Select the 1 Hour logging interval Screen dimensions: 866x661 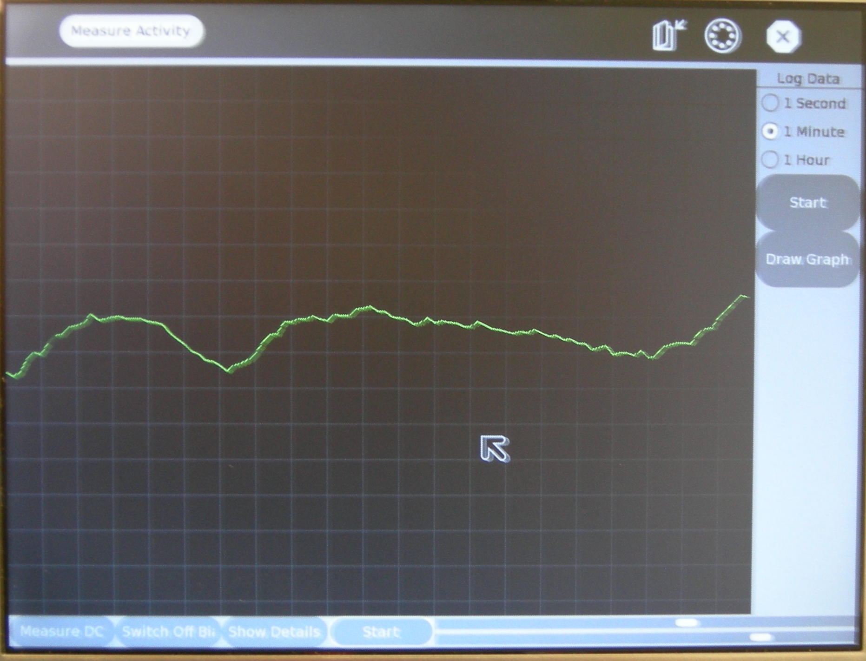click(x=770, y=160)
